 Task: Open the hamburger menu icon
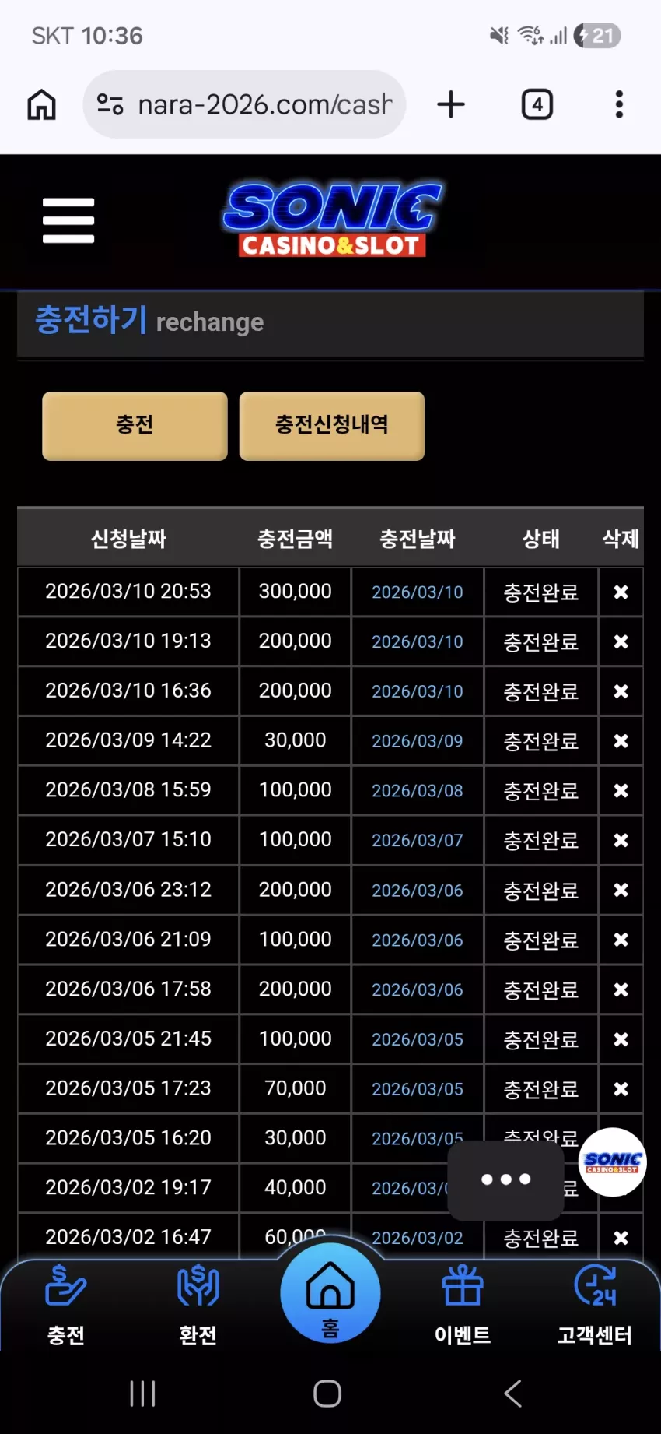[x=68, y=220]
